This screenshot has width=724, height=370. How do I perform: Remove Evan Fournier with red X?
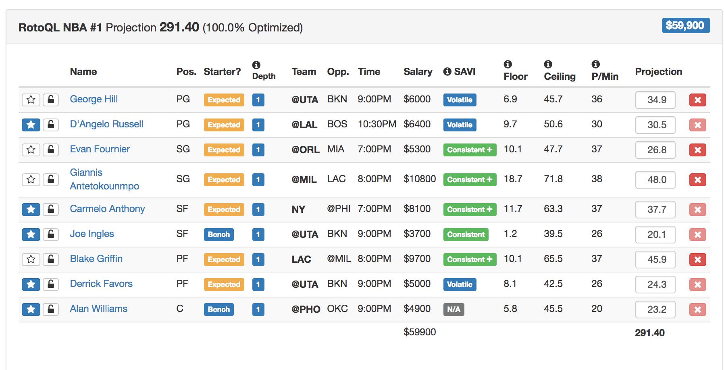698,150
